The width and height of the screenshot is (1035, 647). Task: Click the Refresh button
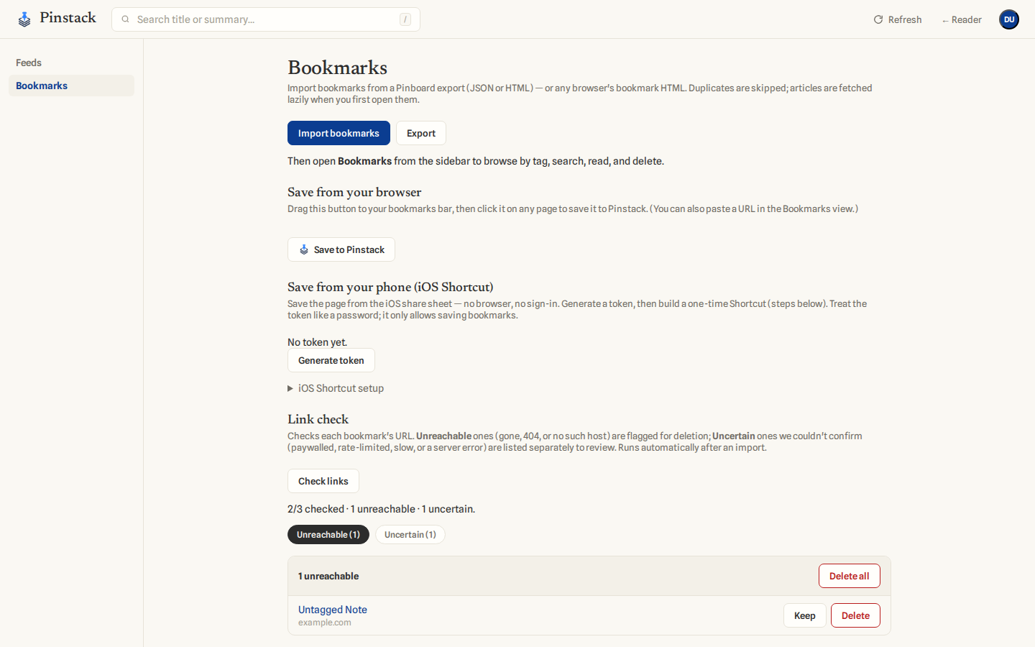point(898,19)
